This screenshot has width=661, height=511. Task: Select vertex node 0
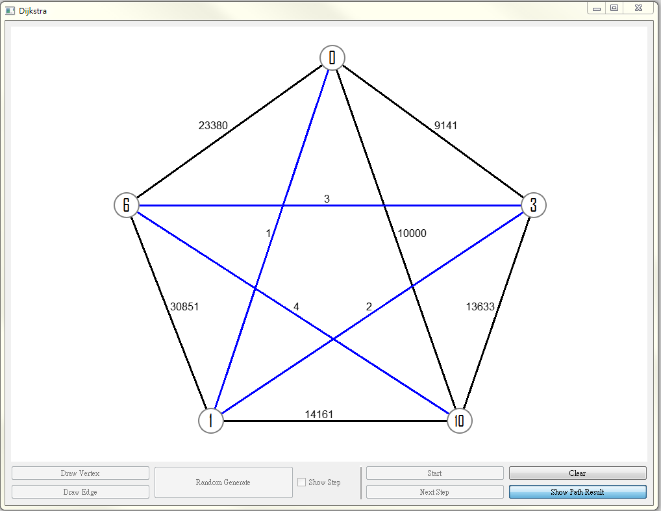click(x=332, y=58)
